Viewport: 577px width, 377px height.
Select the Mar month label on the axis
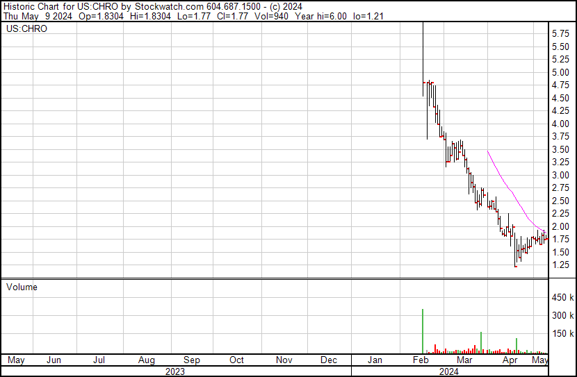pos(464,360)
